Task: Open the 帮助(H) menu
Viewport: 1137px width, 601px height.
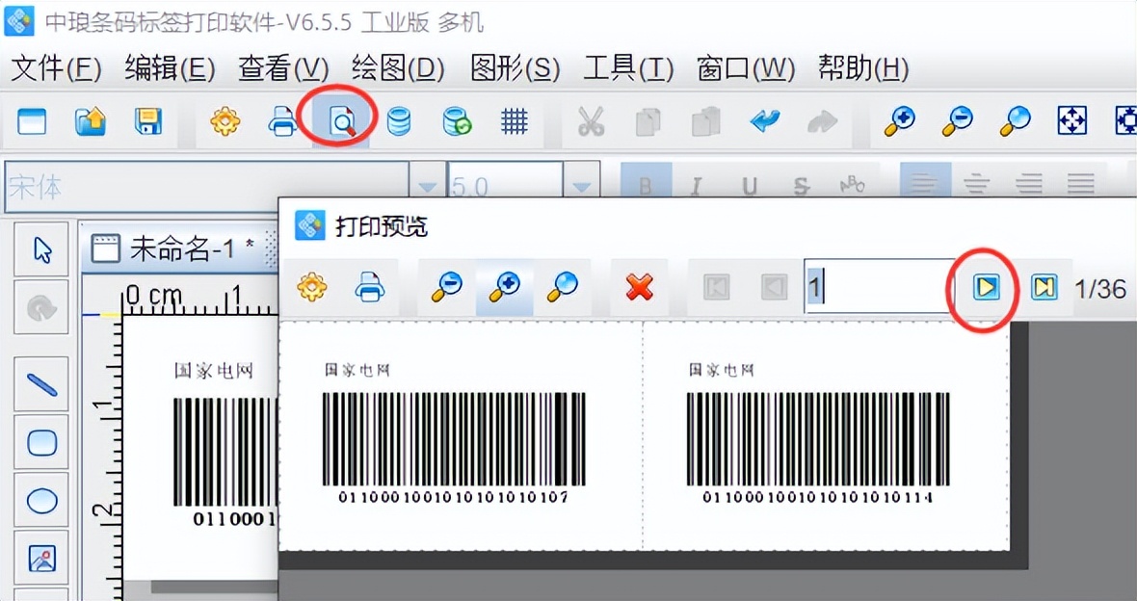Action: click(x=863, y=69)
